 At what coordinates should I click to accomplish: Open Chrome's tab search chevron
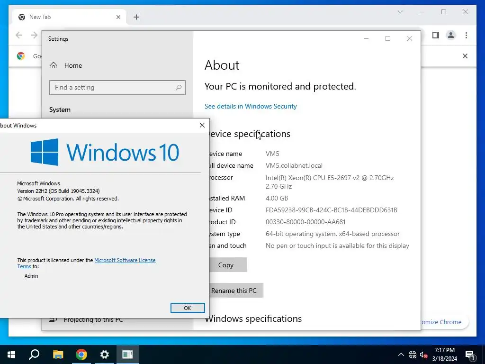pyautogui.click(x=400, y=12)
